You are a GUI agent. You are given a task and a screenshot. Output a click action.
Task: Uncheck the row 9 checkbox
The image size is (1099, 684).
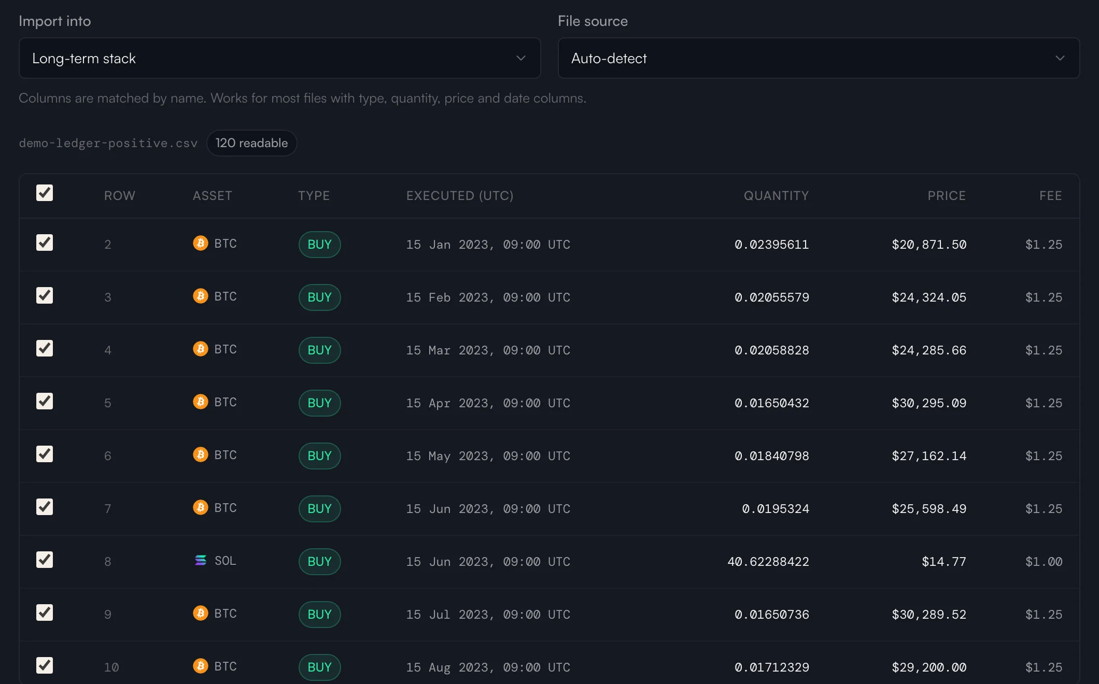(x=45, y=612)
